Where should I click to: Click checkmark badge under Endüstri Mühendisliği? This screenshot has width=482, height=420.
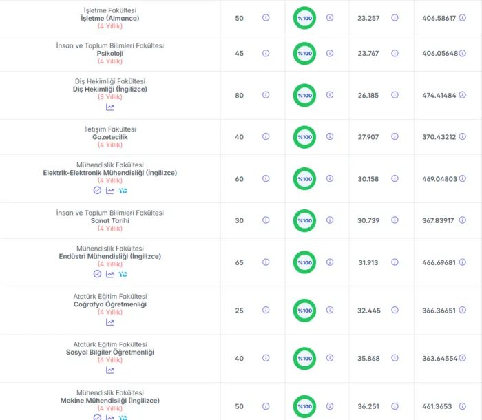[x=97, y=273]
